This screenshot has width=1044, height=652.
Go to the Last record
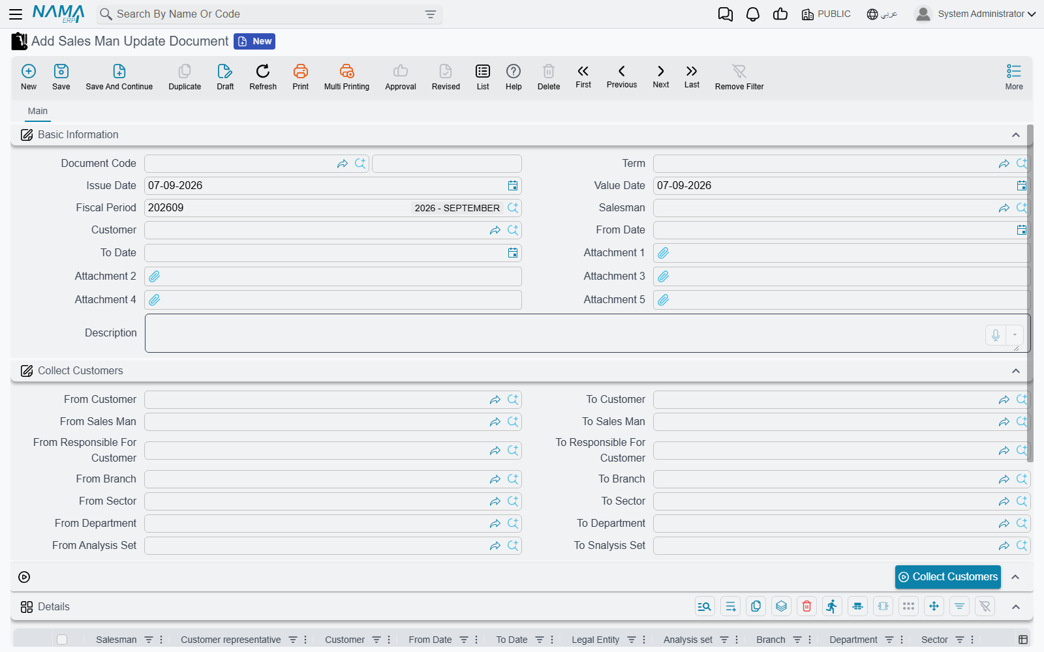click(x=692, y=76)
